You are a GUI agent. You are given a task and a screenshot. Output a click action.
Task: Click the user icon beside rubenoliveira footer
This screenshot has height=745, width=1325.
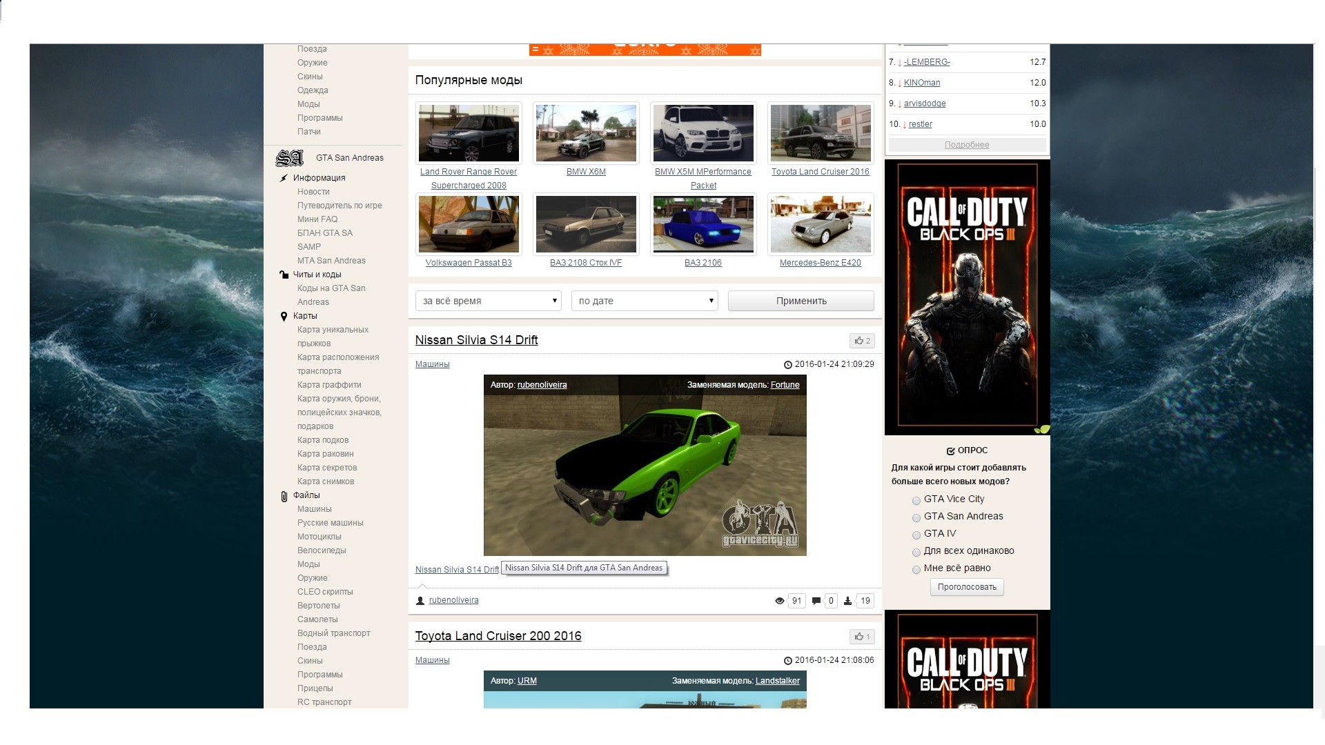(420, 601)
